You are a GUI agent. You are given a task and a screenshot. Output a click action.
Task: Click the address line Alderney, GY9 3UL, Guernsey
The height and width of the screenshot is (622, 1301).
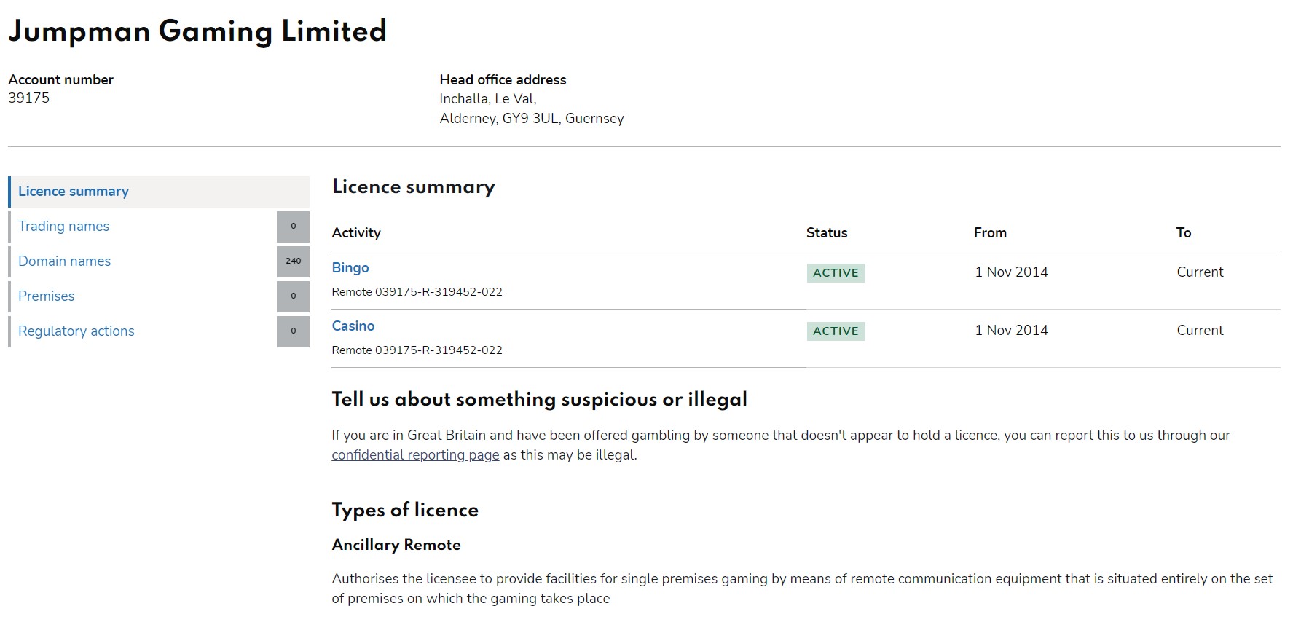coord(532,119)
